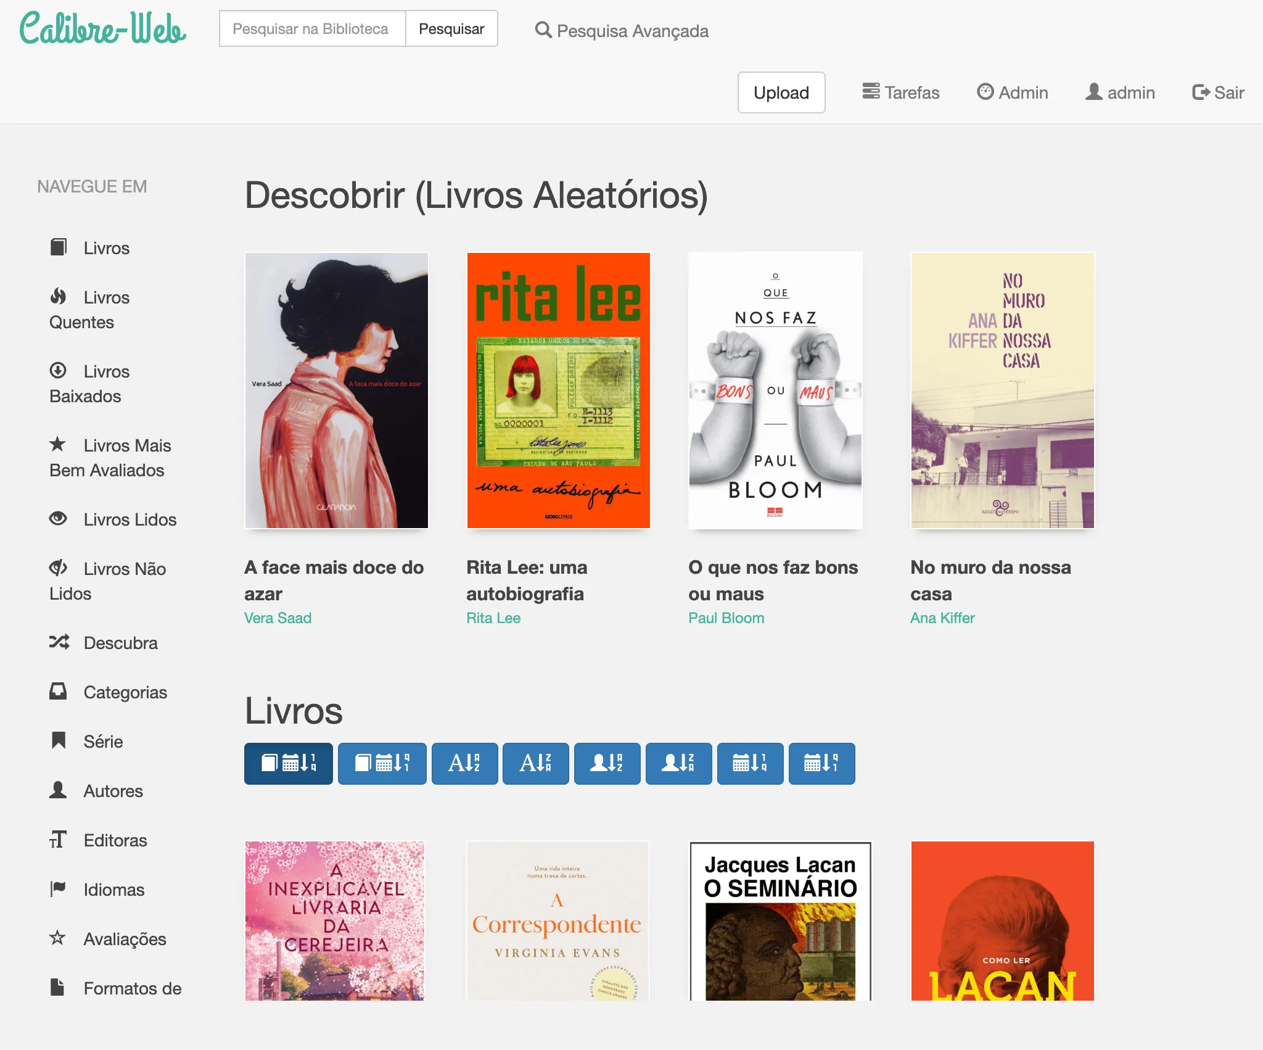
Task: Click author link Ana Kiffer
Action: (x=942, y=618)
